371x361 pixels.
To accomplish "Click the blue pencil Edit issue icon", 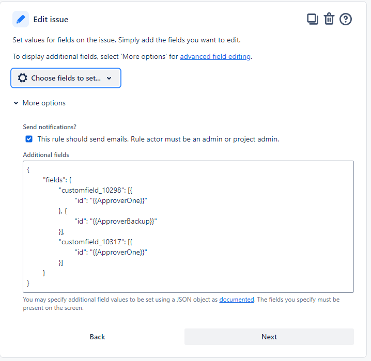I will click(x=21, y=19).
